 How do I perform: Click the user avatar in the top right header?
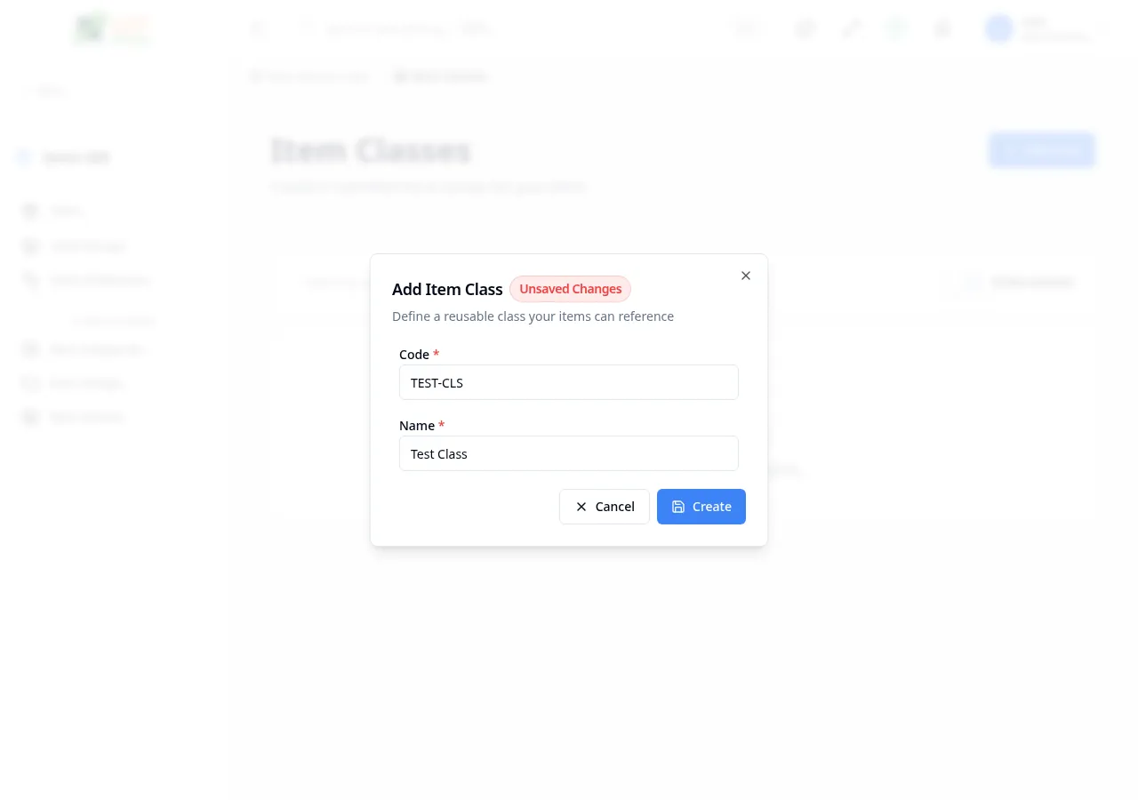coord(998,28)
